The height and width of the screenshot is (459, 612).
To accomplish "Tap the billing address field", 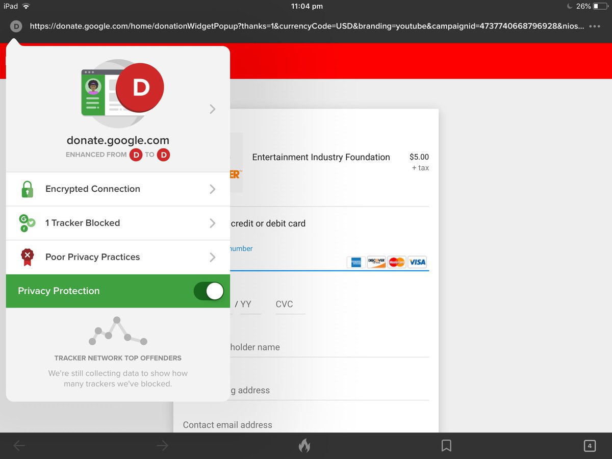I will (329, 390).
